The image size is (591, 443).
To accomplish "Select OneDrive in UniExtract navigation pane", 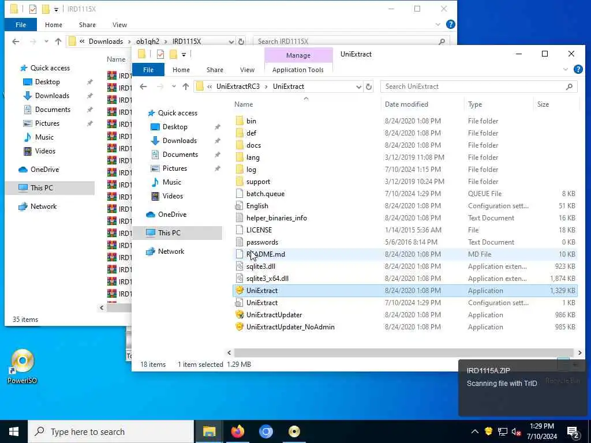I will click(x=172, y=215).
